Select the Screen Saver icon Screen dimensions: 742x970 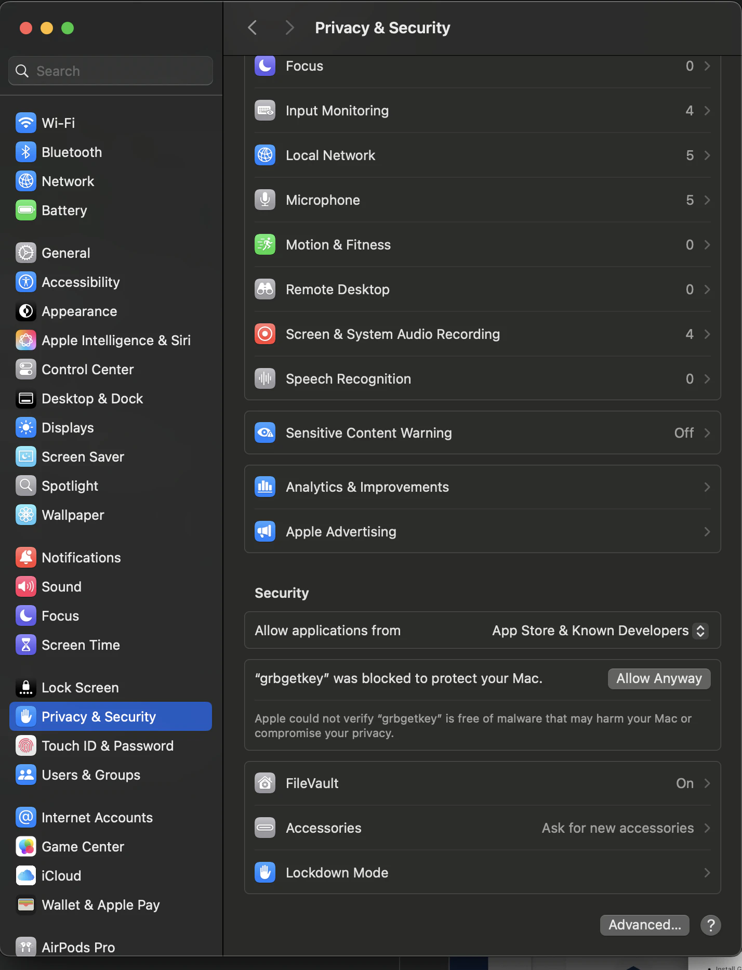tap(26, 457)
